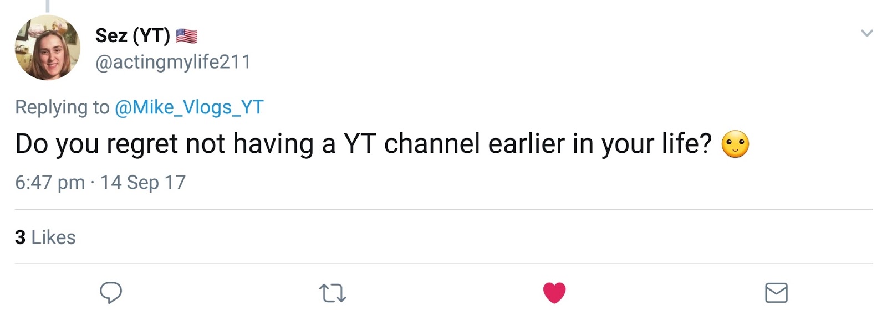Open the tweet options chevron menu
Screen dimensions: 887x321
(866, 33)
